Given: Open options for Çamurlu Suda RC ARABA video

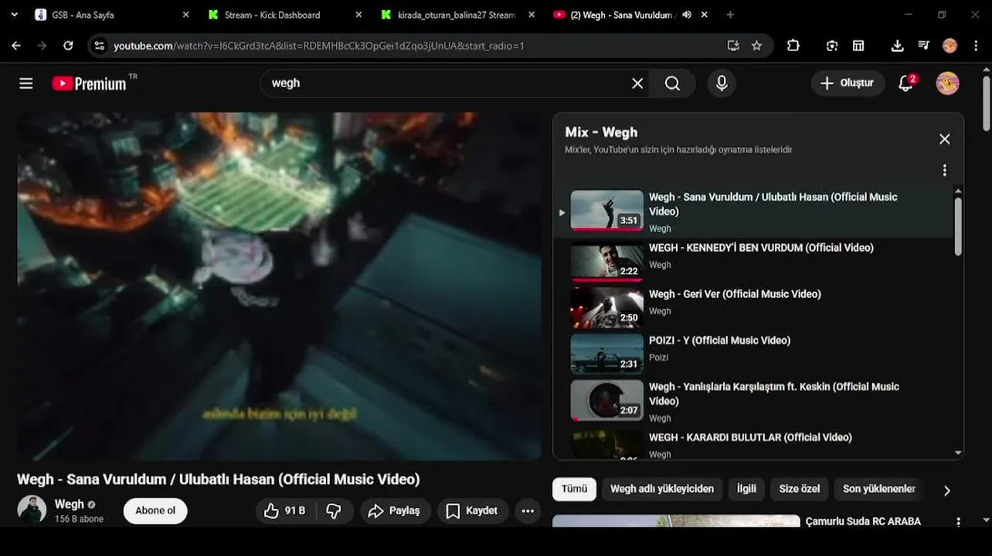Looking at the screenshot, I should tap(958, 523).
